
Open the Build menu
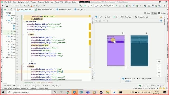(x=47, y=2)
